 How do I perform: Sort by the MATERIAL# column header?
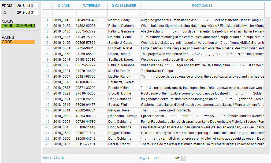91,6
